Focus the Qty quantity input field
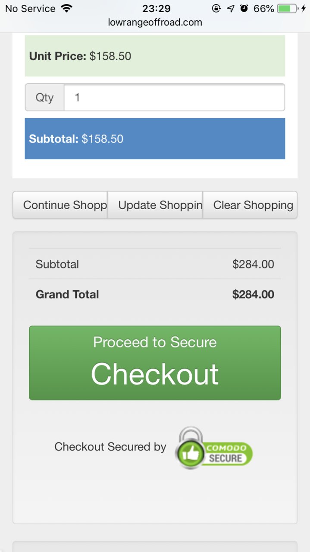This screenshot has height=552, width=310. tap(174, 98)
